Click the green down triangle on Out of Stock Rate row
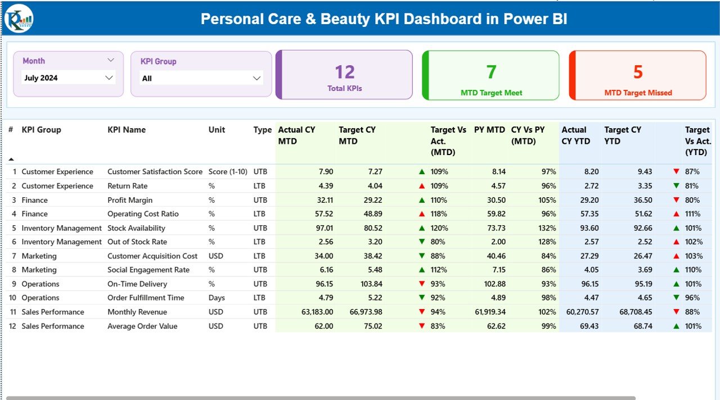This screenshot has height=400, width=720. coord(421,242)
